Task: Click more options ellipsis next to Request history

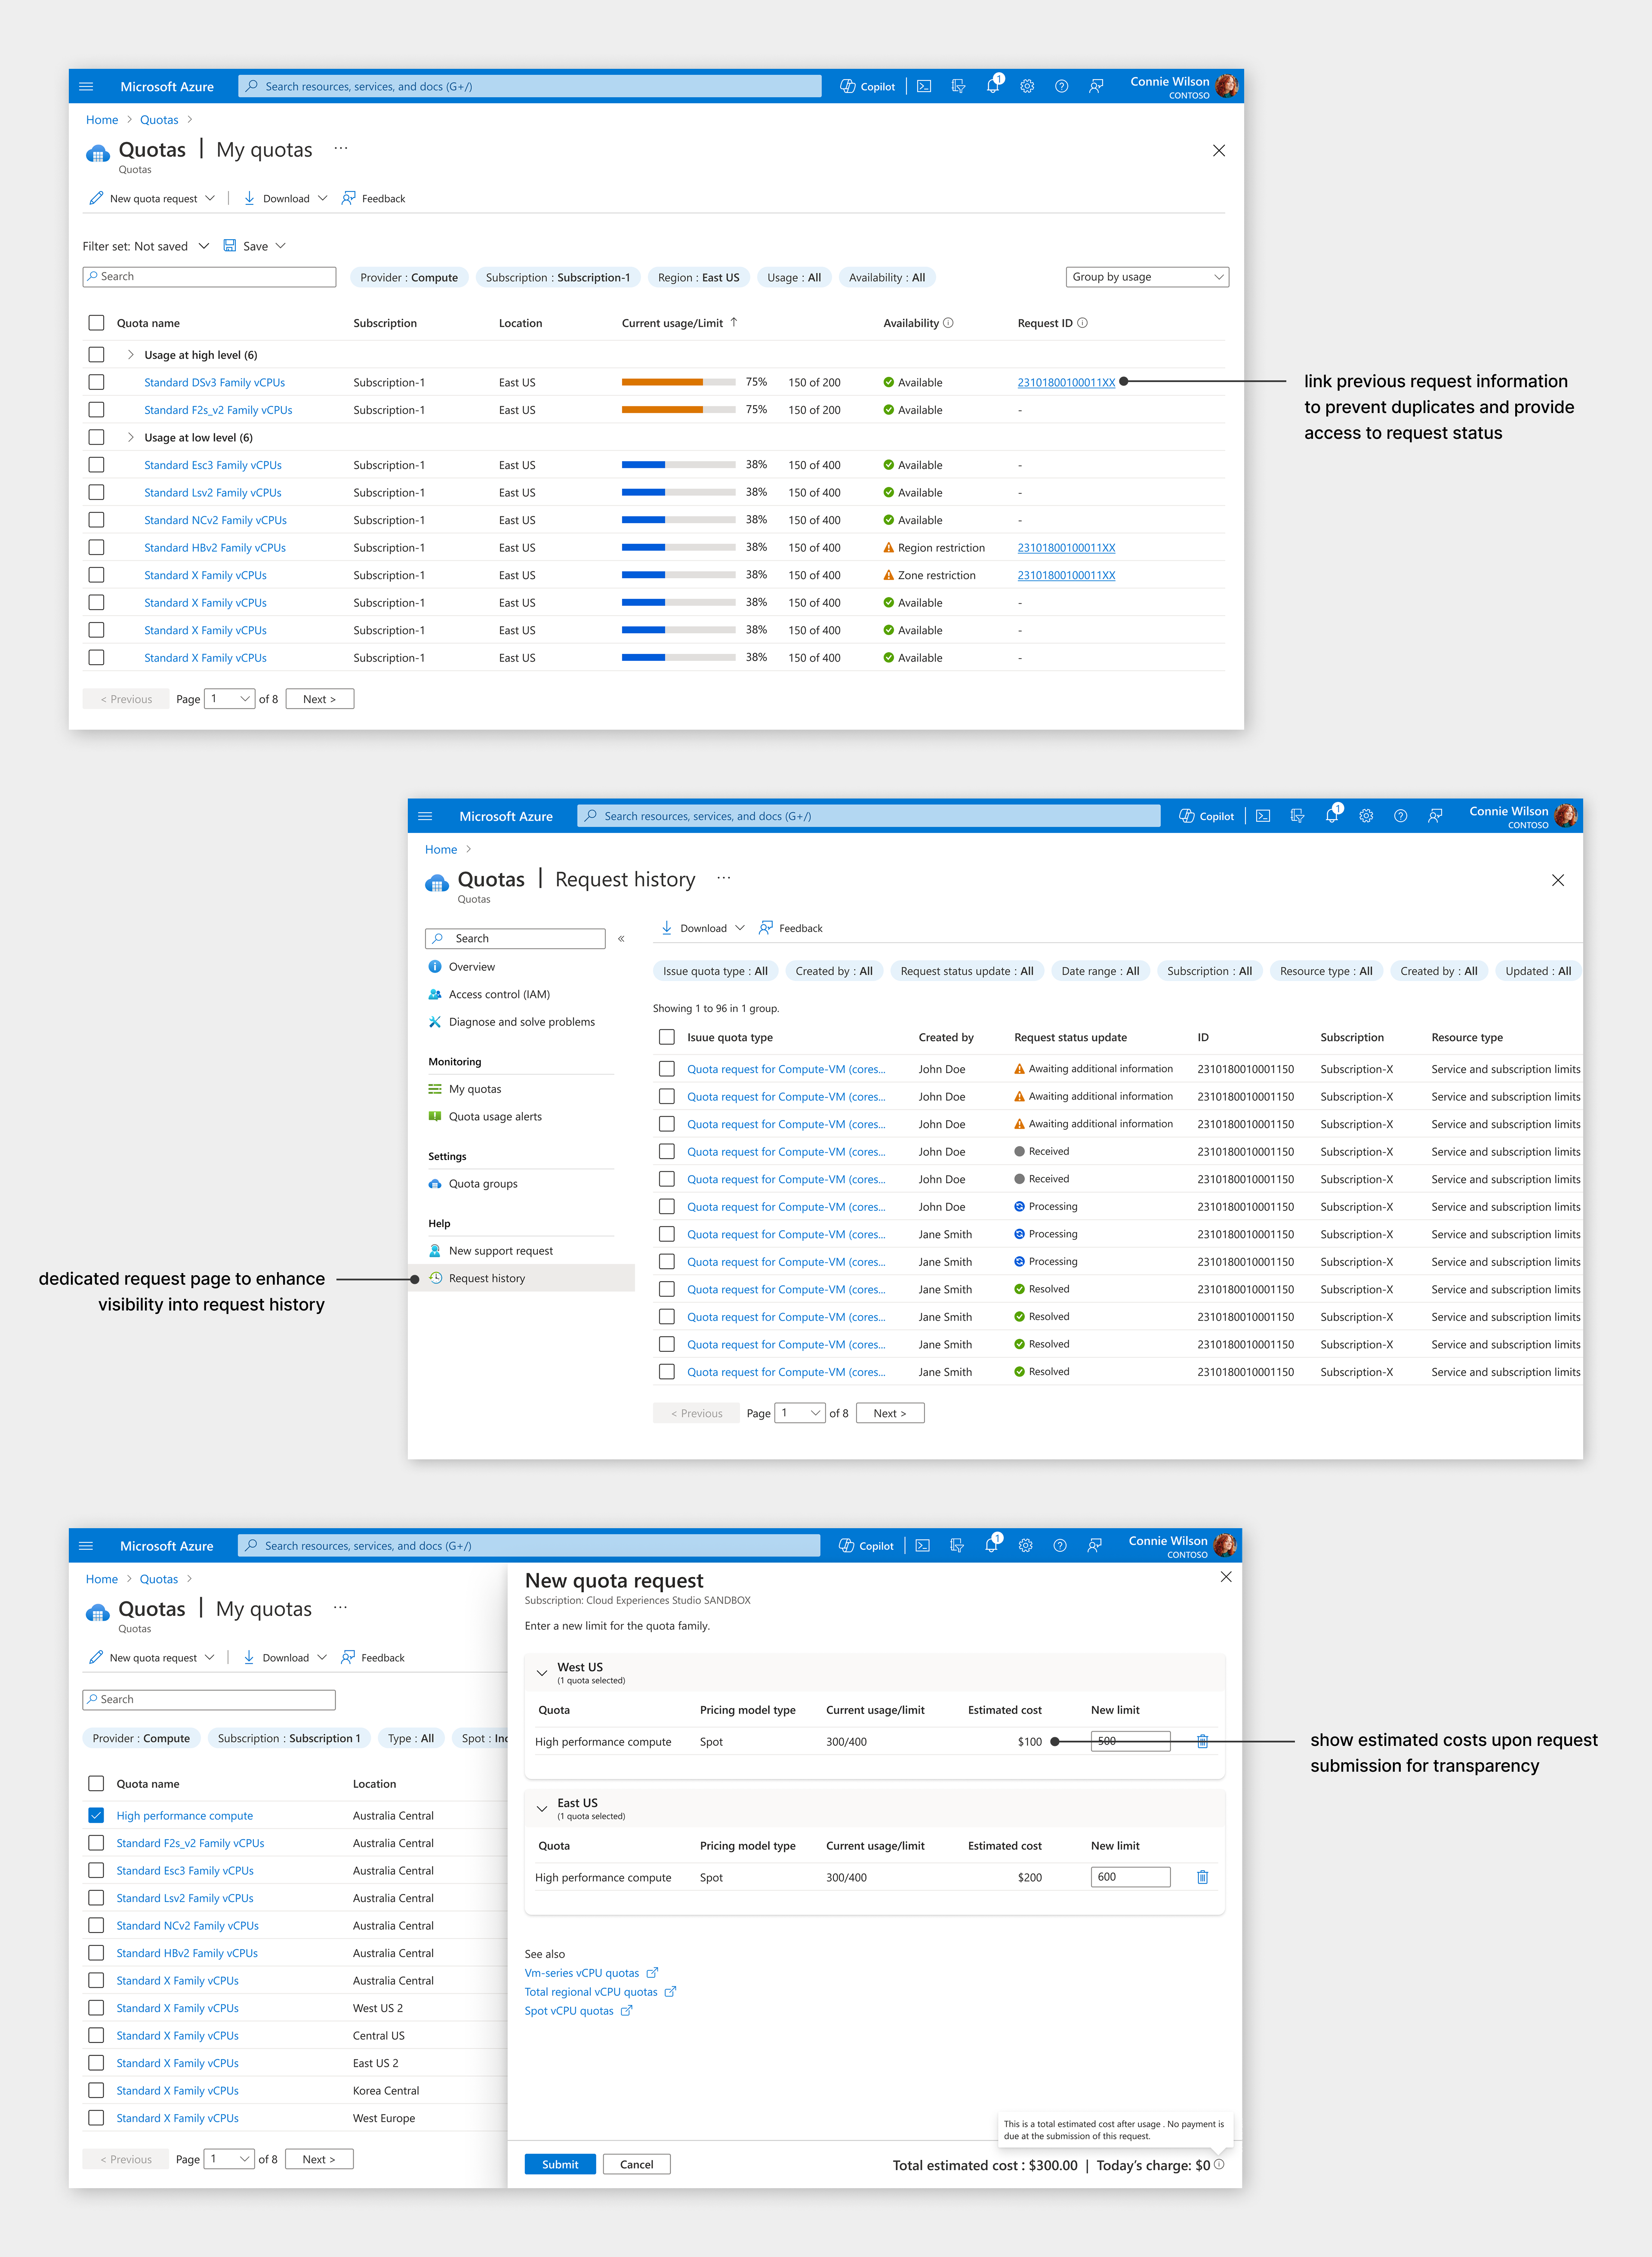Action: [x=724, y=878]
